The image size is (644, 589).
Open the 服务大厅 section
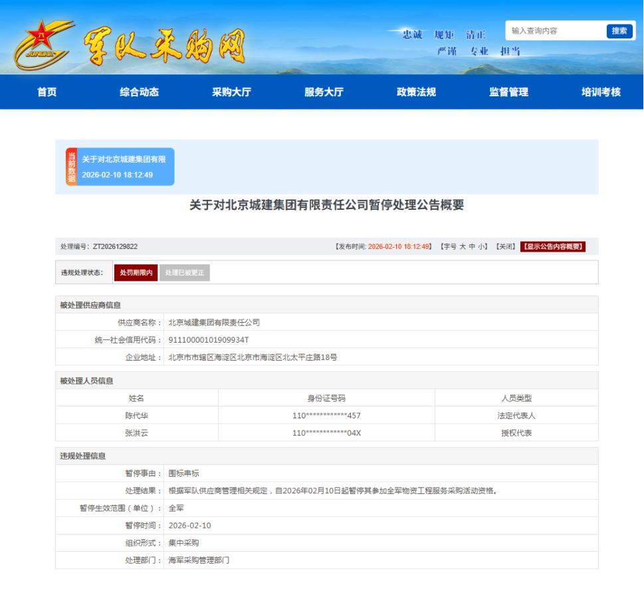click(322, 92)
